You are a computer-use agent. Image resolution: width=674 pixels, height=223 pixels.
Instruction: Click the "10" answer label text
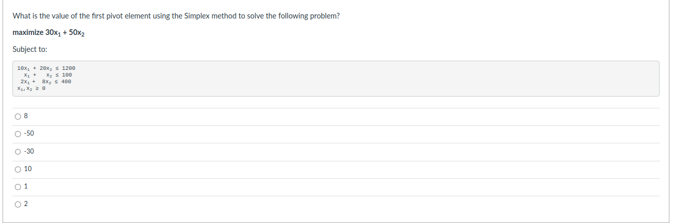(28, 169)
